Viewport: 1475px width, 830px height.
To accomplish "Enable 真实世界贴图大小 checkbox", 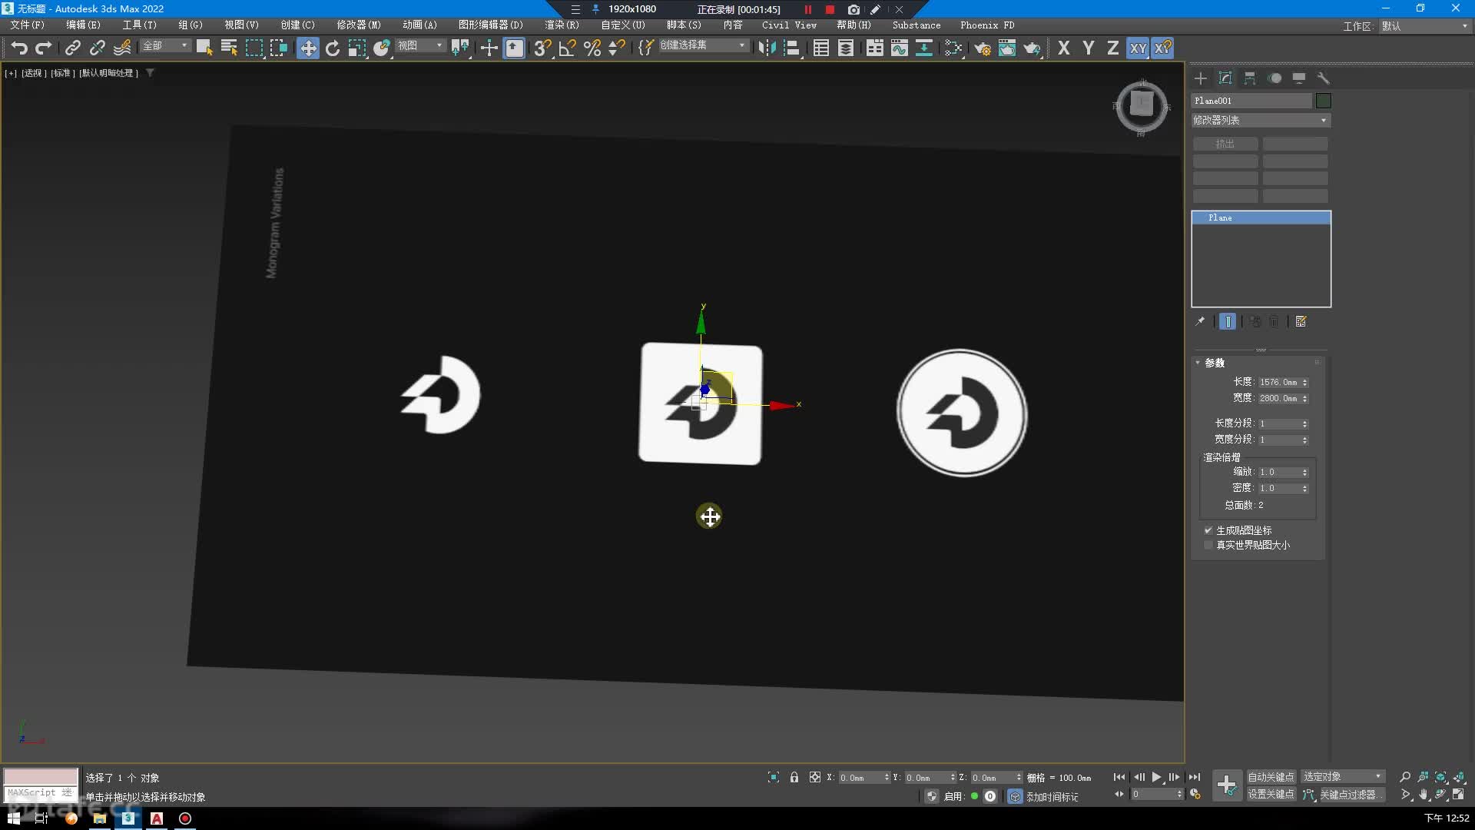I will (x=1208, y=545).
